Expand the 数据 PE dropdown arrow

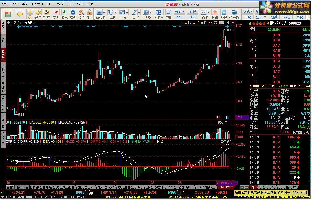[x=208, y=13]
